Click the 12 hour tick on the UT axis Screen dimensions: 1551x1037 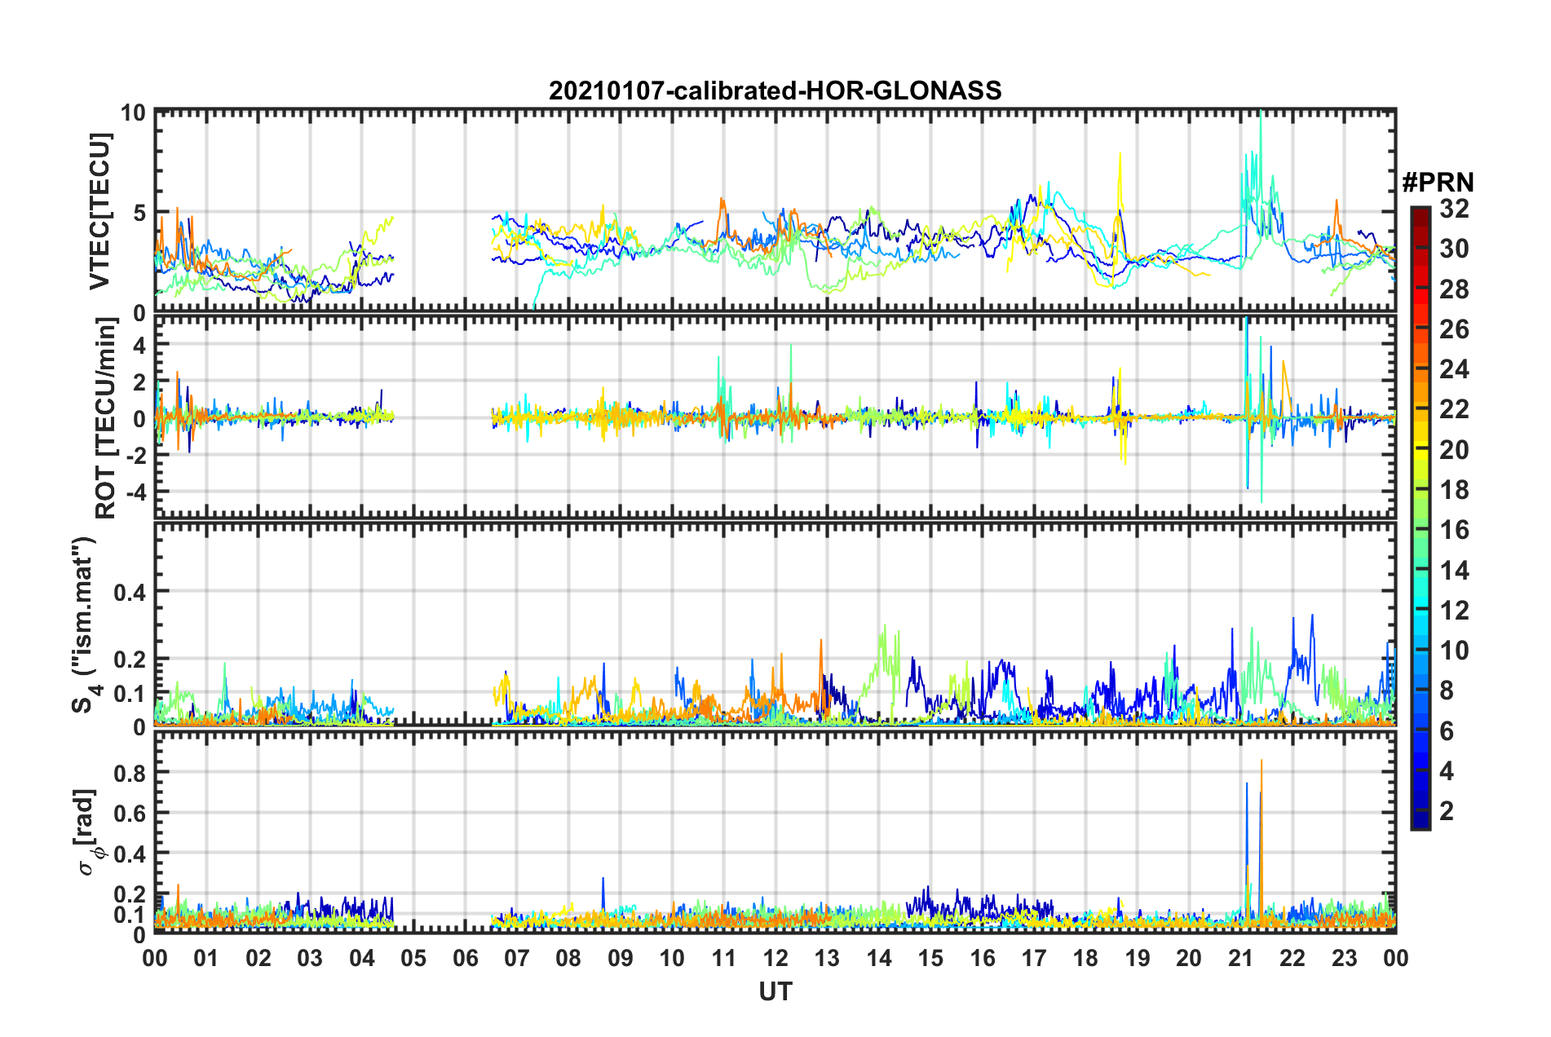click(x=775, y=958)
